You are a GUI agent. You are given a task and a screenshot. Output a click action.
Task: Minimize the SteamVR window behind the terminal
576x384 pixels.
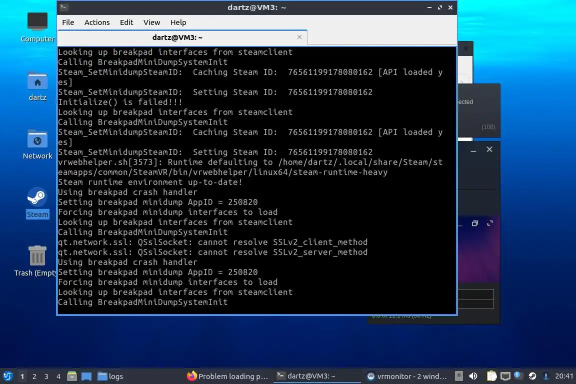[x=473, y=150]
